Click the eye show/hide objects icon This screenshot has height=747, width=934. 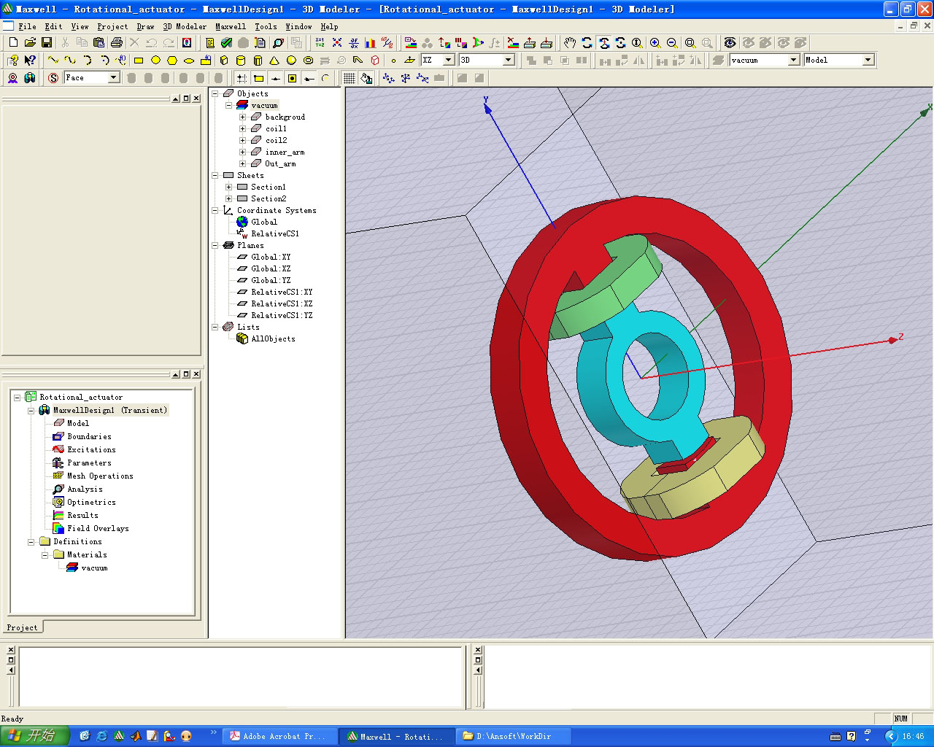click(730, 43)
